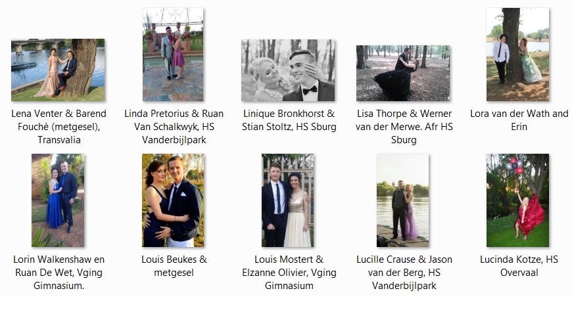Click the label 'Linda Pretorius & Ruan Van Schalkwyk, HS Vanderbijlpark'
Viewport: 572px width, 316px height.
coord(174,127)
